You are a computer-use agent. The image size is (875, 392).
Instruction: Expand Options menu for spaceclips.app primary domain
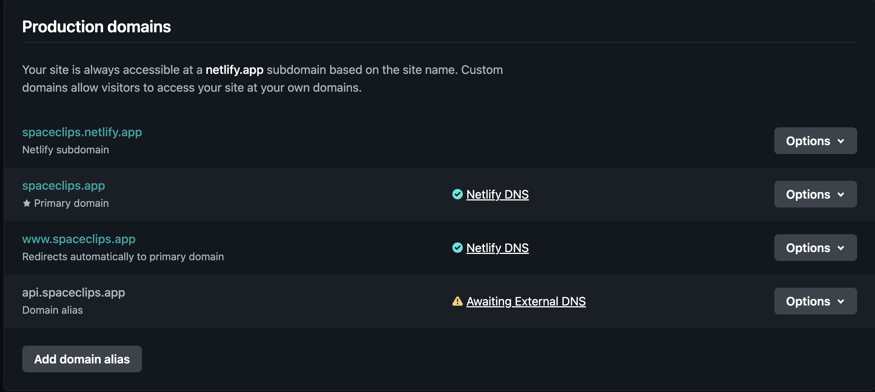pyautogui.click(x=816, y=194)
